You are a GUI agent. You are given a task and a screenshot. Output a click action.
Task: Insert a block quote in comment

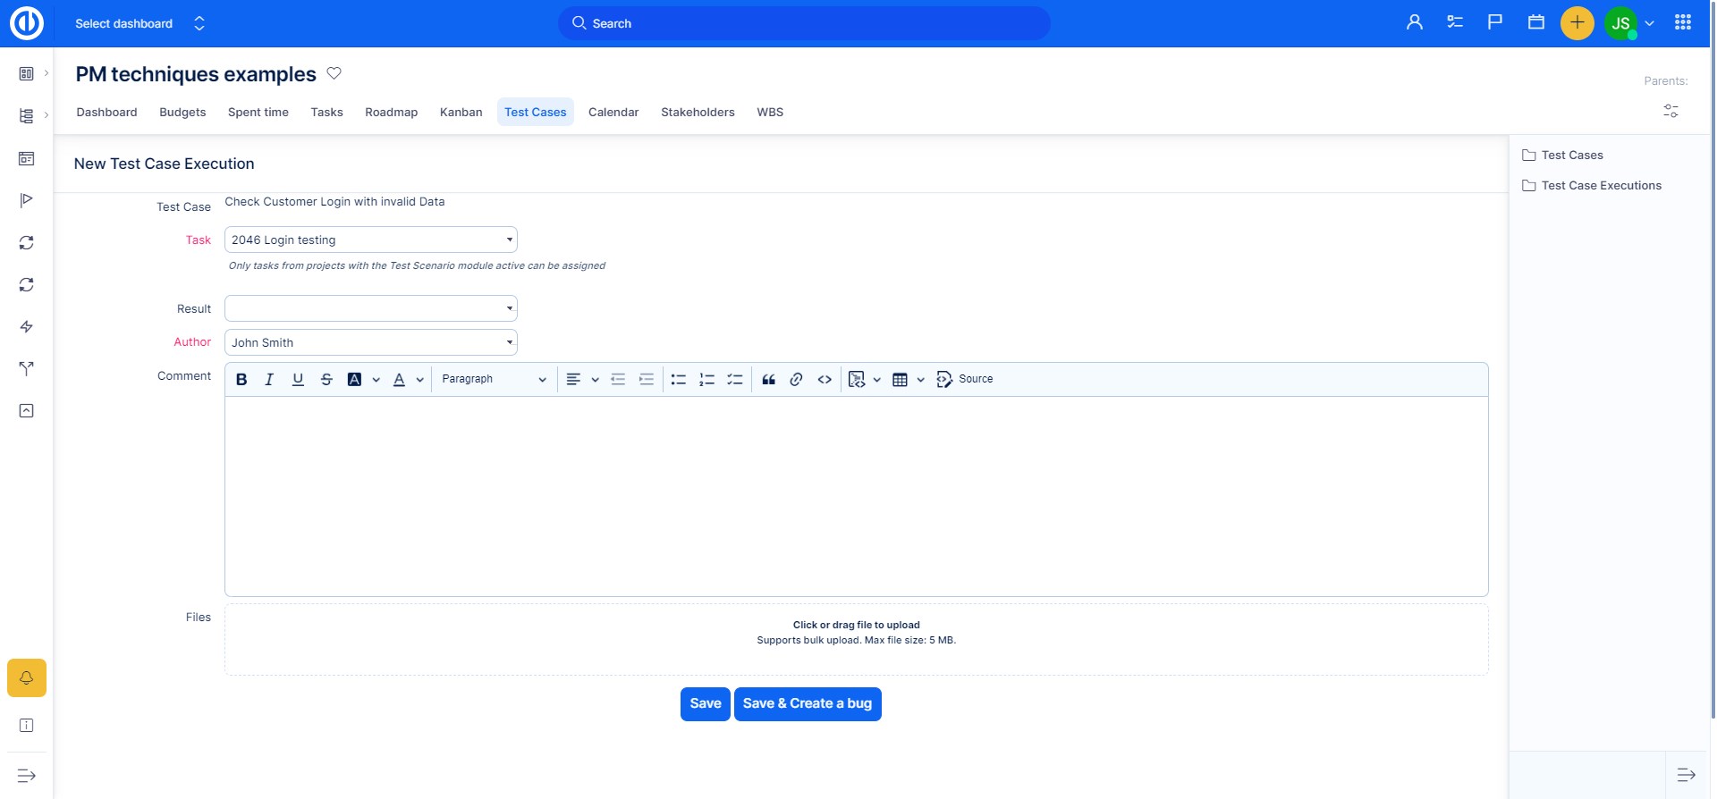(x=768, y=380)
